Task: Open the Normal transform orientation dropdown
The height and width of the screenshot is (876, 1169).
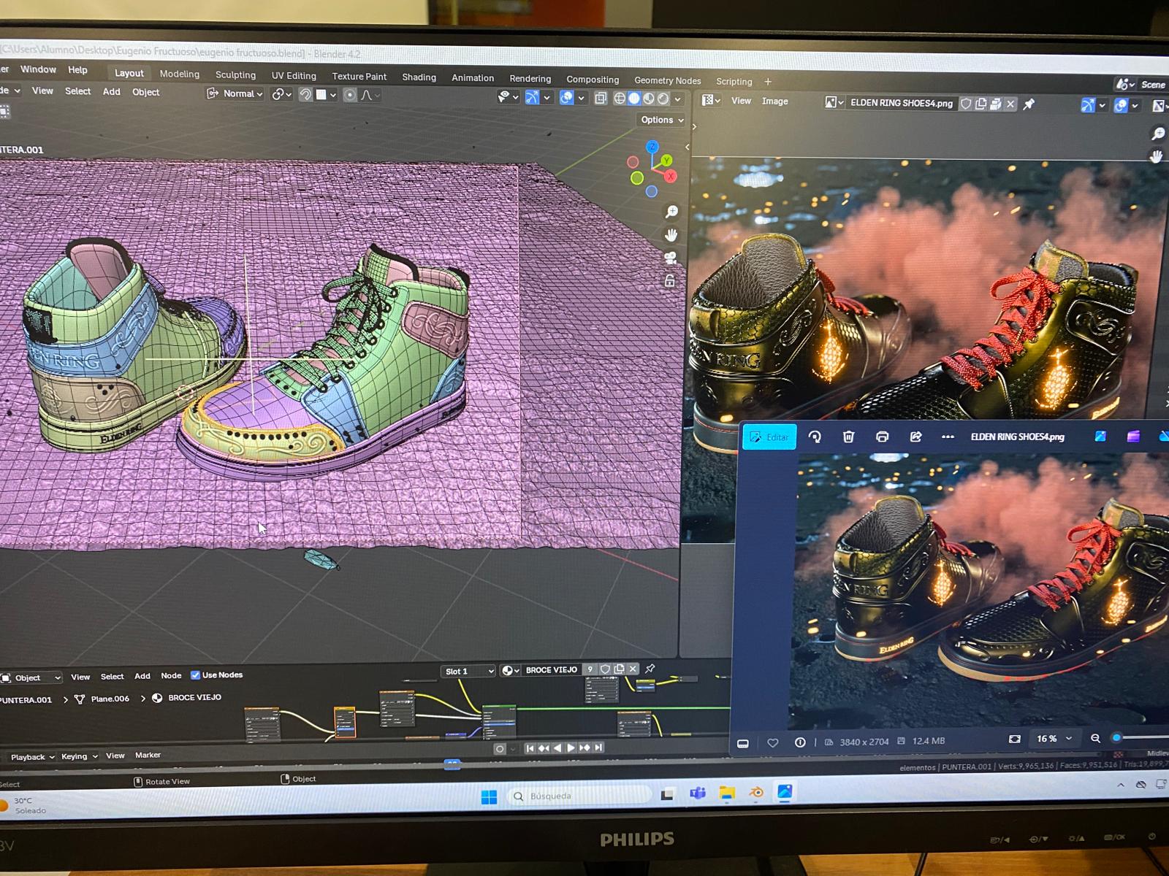Action: tap(235, 94)
